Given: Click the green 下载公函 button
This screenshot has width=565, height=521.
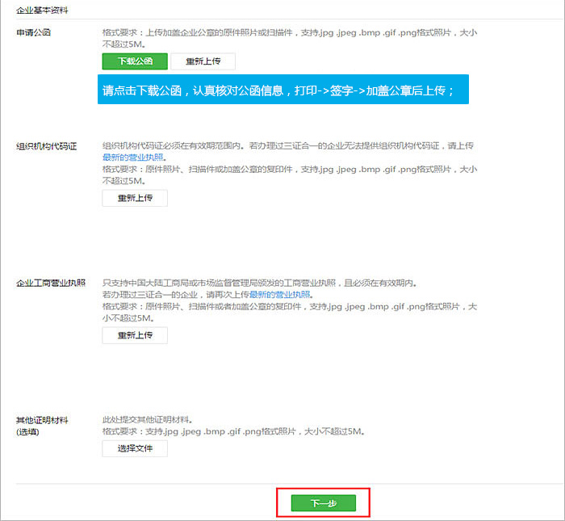Looking at the screenshot, I should click(x=134, y=61).
